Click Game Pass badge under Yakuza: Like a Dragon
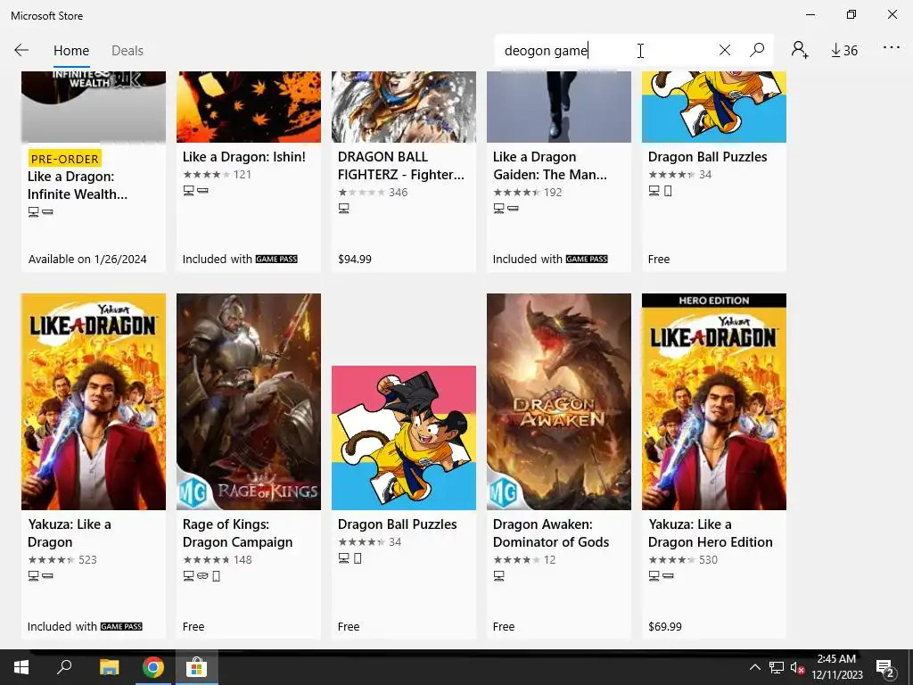This screenshot has height=685, width=913. [x=121, y=627]
